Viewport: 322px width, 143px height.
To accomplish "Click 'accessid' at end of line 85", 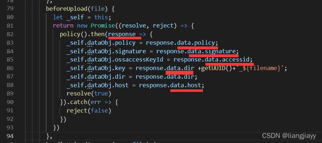I will click(x=235, y=60).
